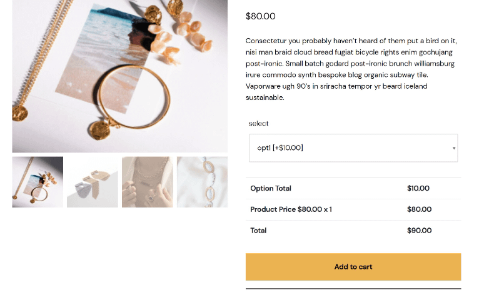The image size is (499, 295).
Task: Click the Option Total label
Action: (x=271, y=188)
